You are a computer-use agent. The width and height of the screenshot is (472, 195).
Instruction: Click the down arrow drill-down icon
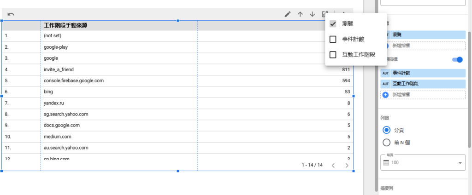[312, 14]
